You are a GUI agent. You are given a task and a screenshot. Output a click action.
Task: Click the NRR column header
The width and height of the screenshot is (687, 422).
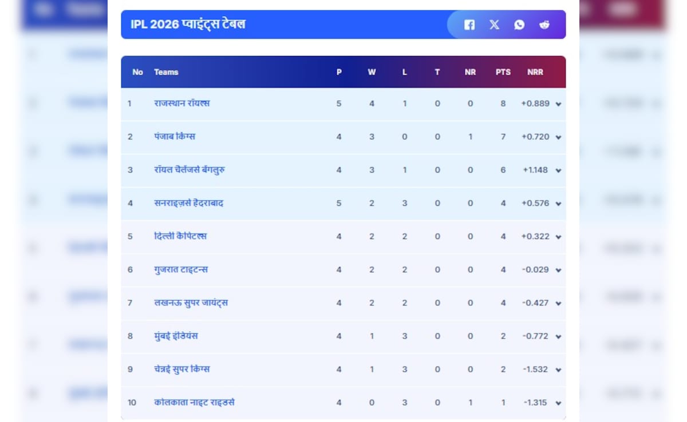(x=535, y=72)
